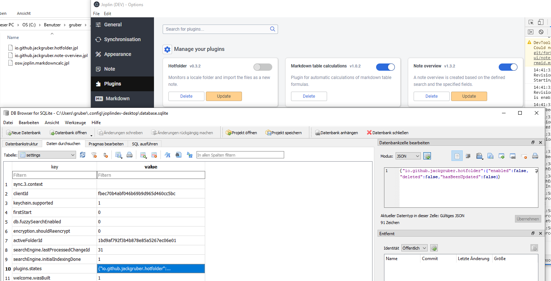This screenshot has height=281, width=551.
Task: Set the cell value to NULL
Action: pos(524,156)
